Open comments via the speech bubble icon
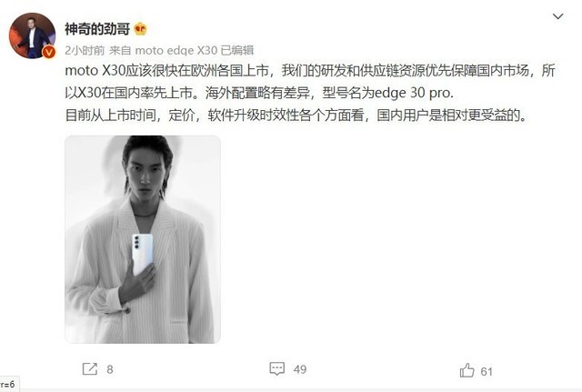The width and height of the screenshot is (582, 392). (276, 368)
